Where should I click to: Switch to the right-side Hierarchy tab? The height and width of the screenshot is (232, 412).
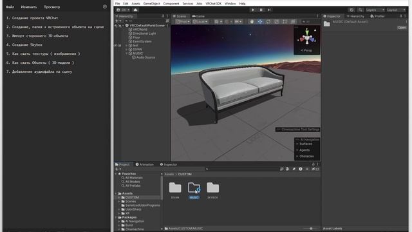tap(355, 16)
